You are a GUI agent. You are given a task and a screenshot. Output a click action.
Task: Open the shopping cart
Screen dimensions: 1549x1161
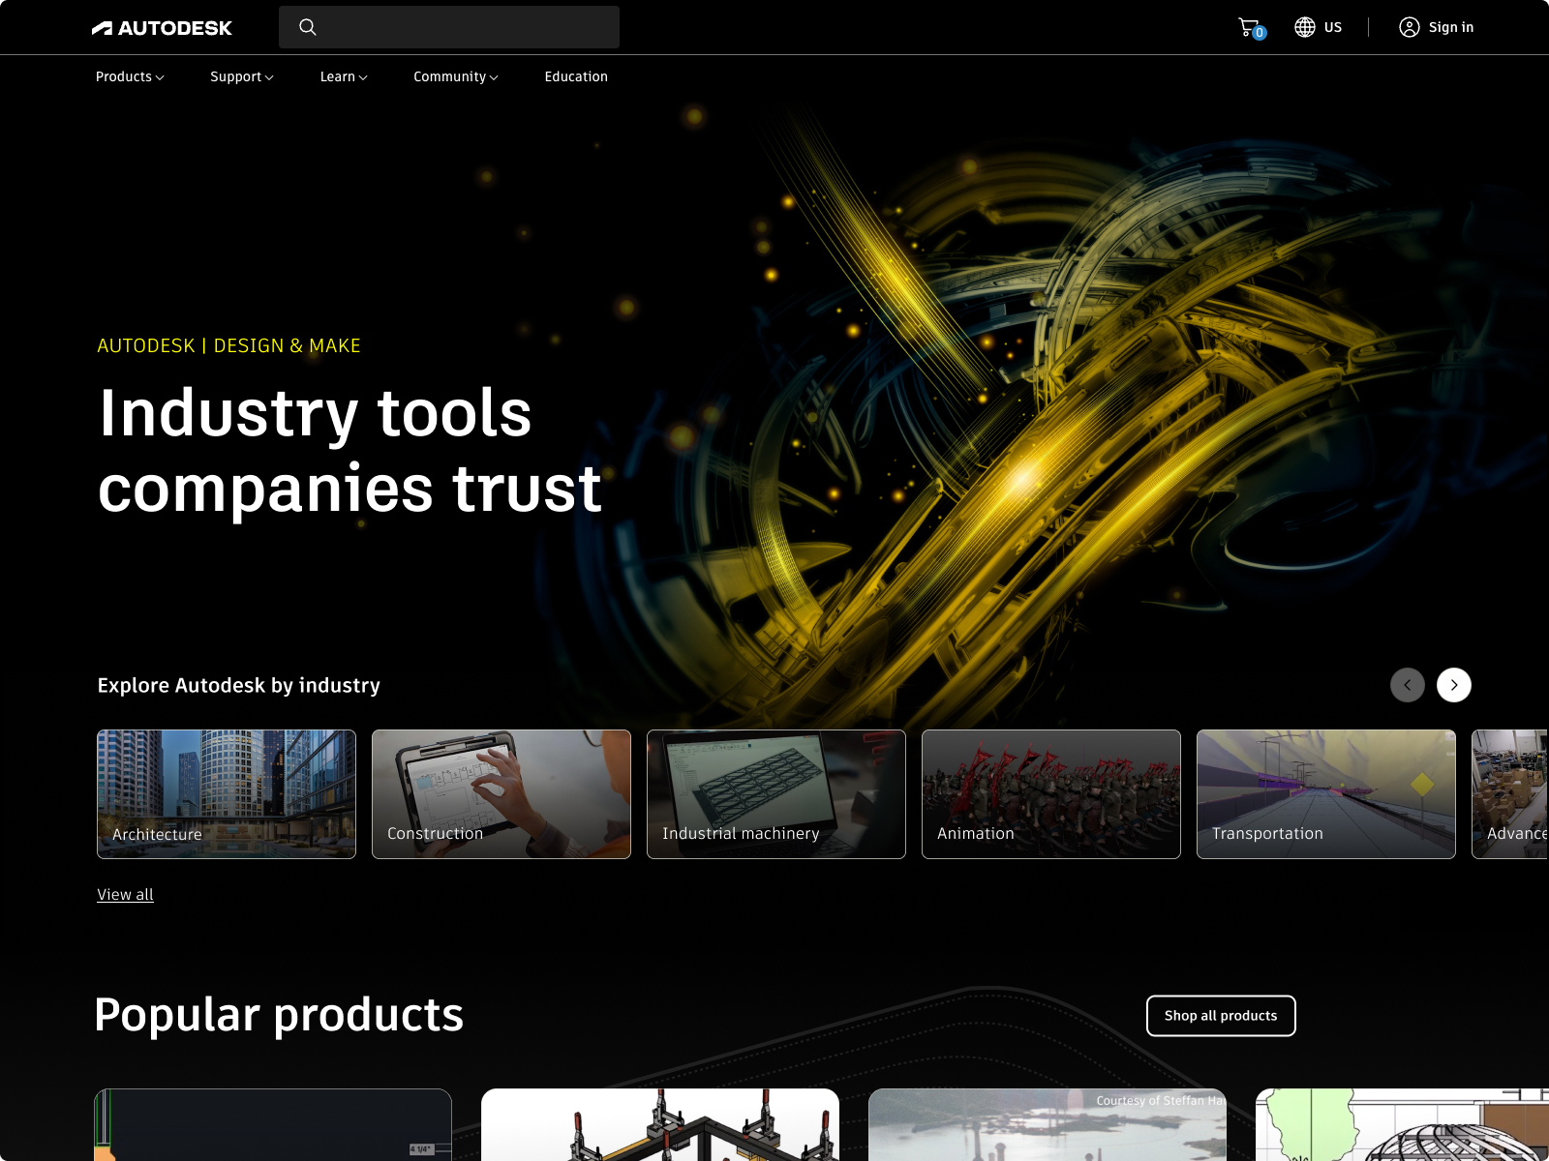pyautogui.click(x=1250, y=27)
